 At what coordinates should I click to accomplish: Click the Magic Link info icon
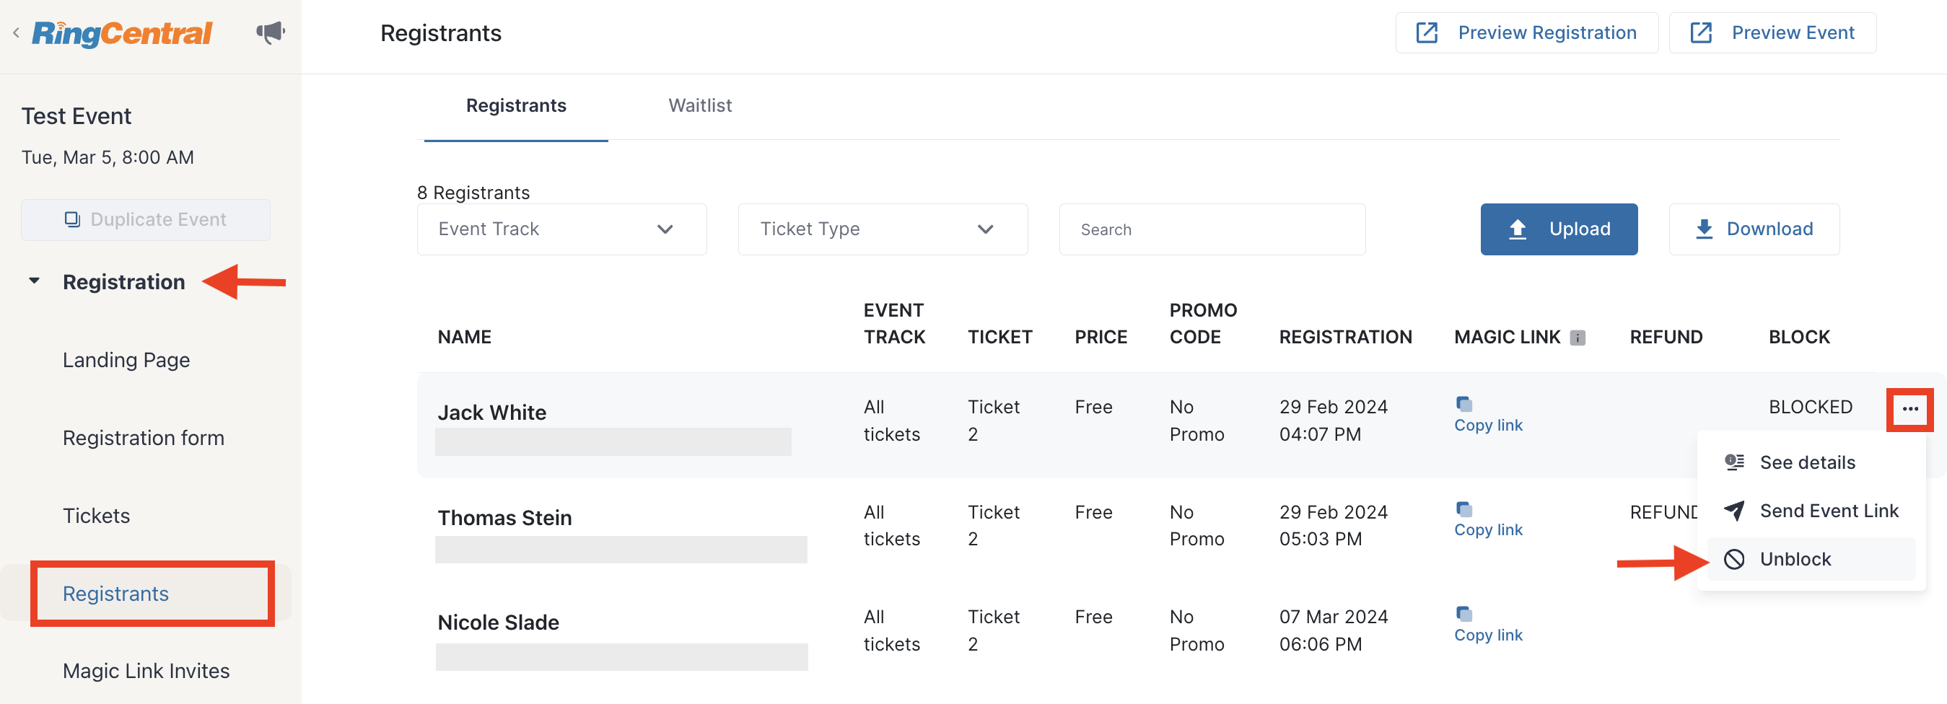point(1578,338)
